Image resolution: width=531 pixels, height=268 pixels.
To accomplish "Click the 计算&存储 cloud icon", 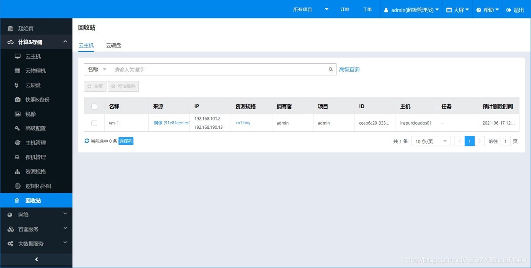I will click(10, 42).
